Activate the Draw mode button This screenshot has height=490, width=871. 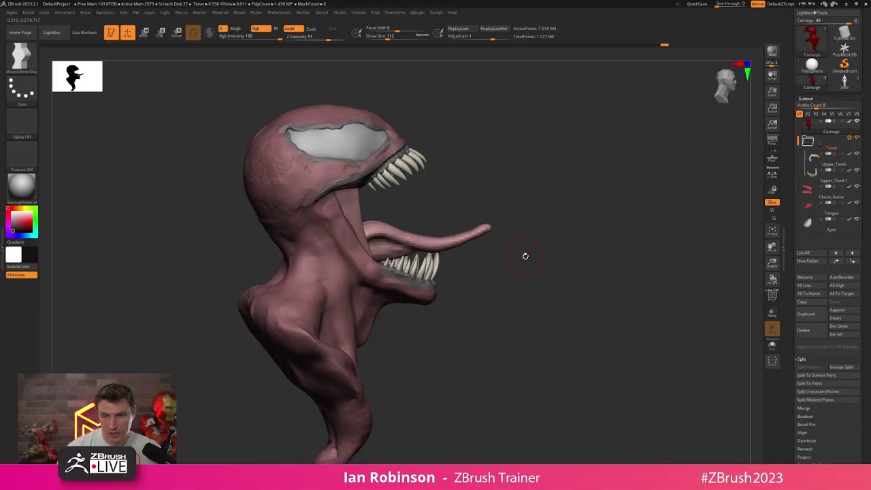coord(127,33)
